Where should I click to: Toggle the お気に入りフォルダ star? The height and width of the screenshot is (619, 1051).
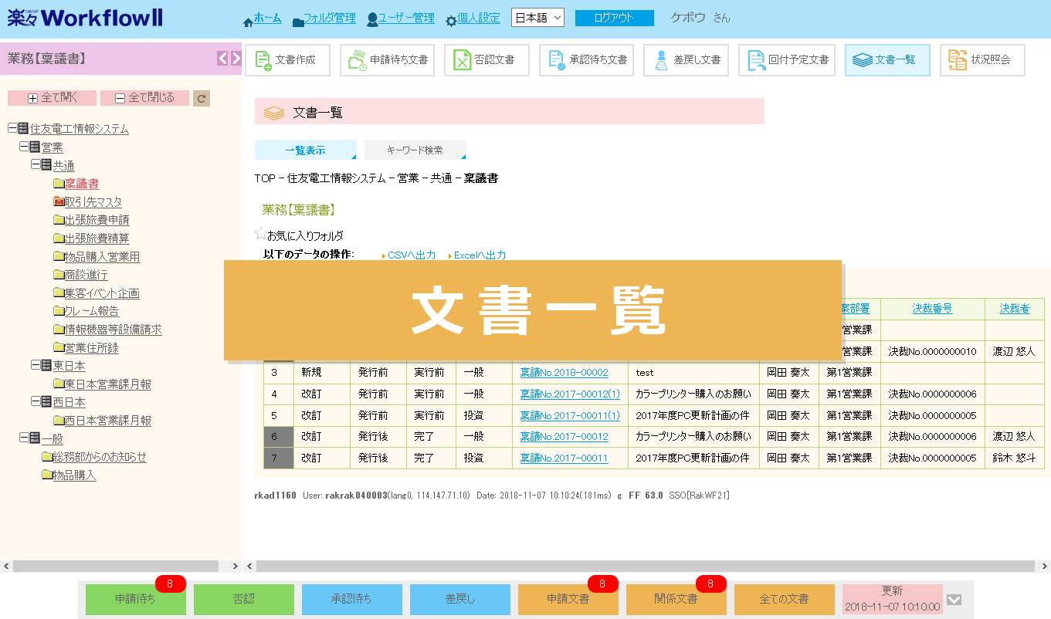(260, 235)
